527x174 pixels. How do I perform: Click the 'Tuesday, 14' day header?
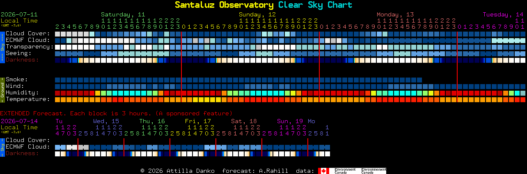pyautogui.click(x=503, y=14)
